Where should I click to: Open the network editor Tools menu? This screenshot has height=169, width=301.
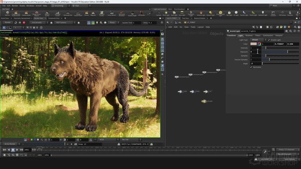click(x=193, y=27)
